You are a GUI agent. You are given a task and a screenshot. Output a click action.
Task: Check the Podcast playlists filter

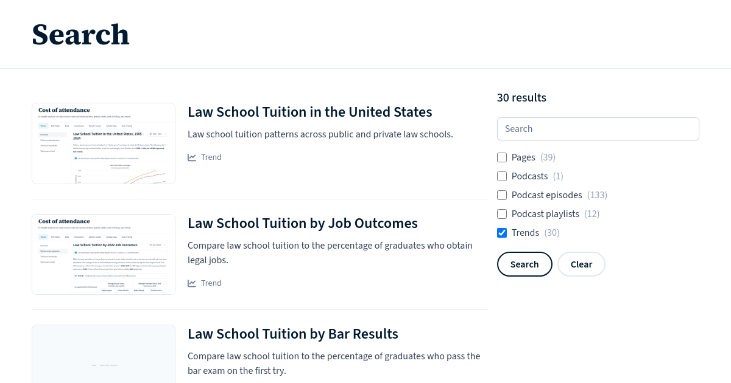tap(502, 214)
